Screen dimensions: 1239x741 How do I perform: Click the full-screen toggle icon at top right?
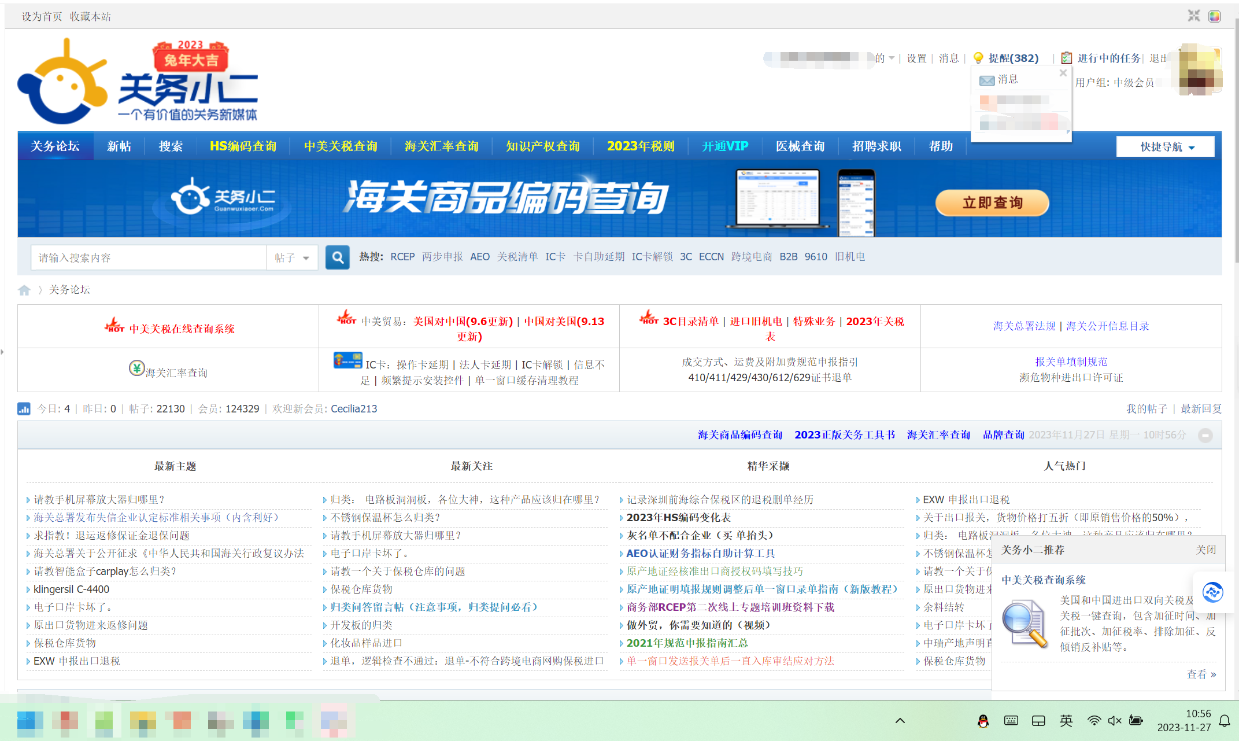point(1194,16)
